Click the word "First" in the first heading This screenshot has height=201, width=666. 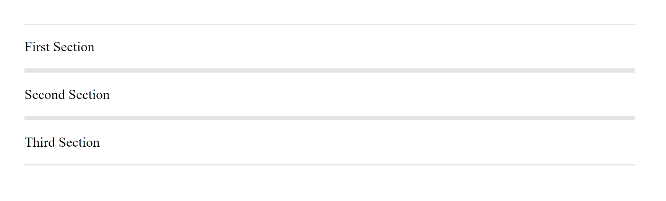click(37, 47)
